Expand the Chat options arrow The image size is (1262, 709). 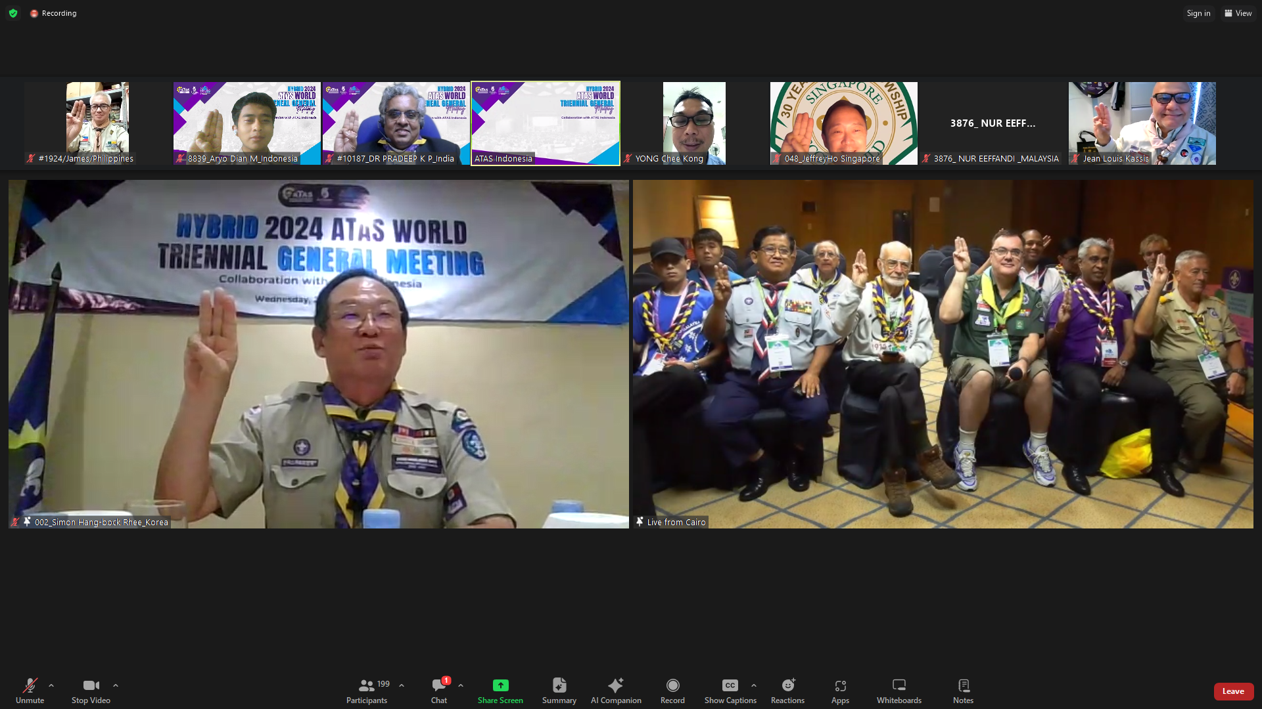point(461,685)
